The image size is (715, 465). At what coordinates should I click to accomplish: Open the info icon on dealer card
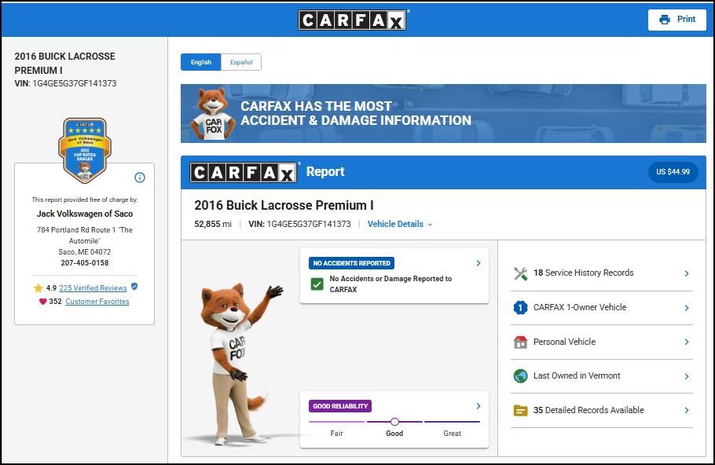point(140,178)
